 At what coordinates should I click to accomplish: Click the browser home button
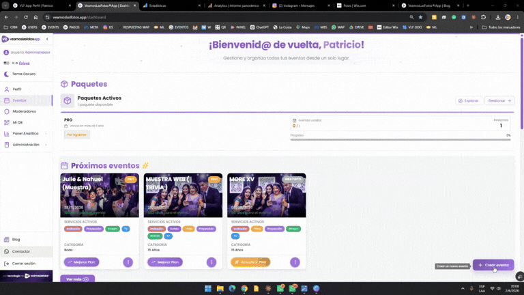35,17
